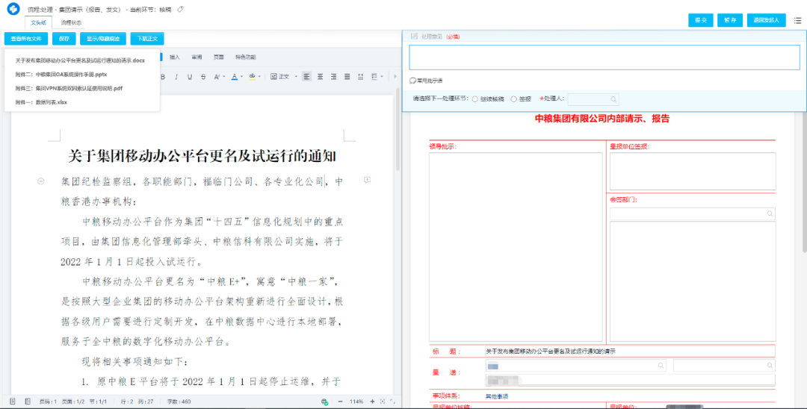This screenshot has height=409, width=807.
Task: Click the blue app logo at top left
Action: coord(13,9)
